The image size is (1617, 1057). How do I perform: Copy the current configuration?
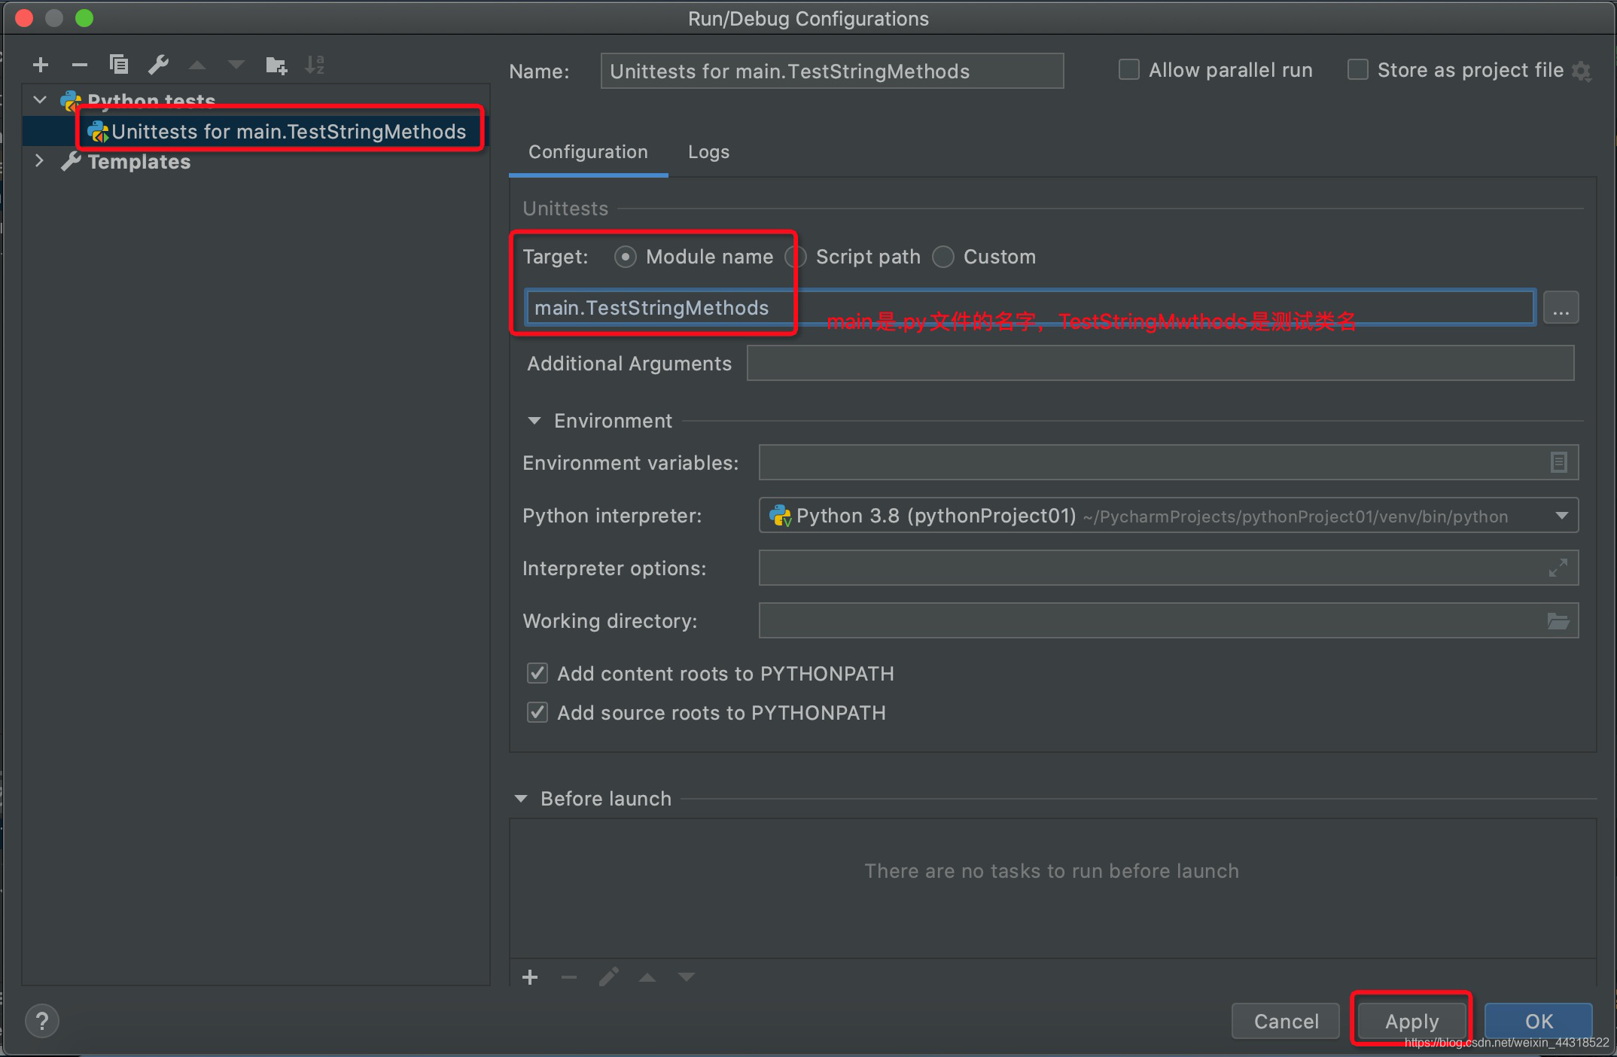click(119, 65)
